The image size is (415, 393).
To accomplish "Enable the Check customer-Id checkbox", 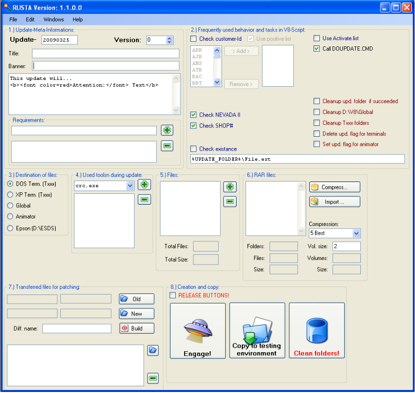I will [193, 39].
